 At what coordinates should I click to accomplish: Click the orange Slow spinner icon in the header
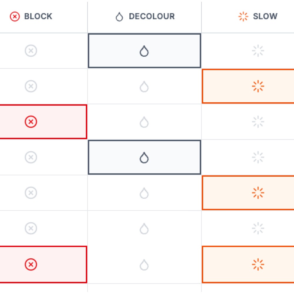click(x=243, y=16)
